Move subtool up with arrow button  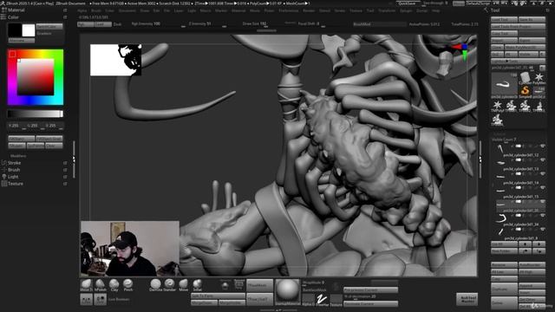525,244
